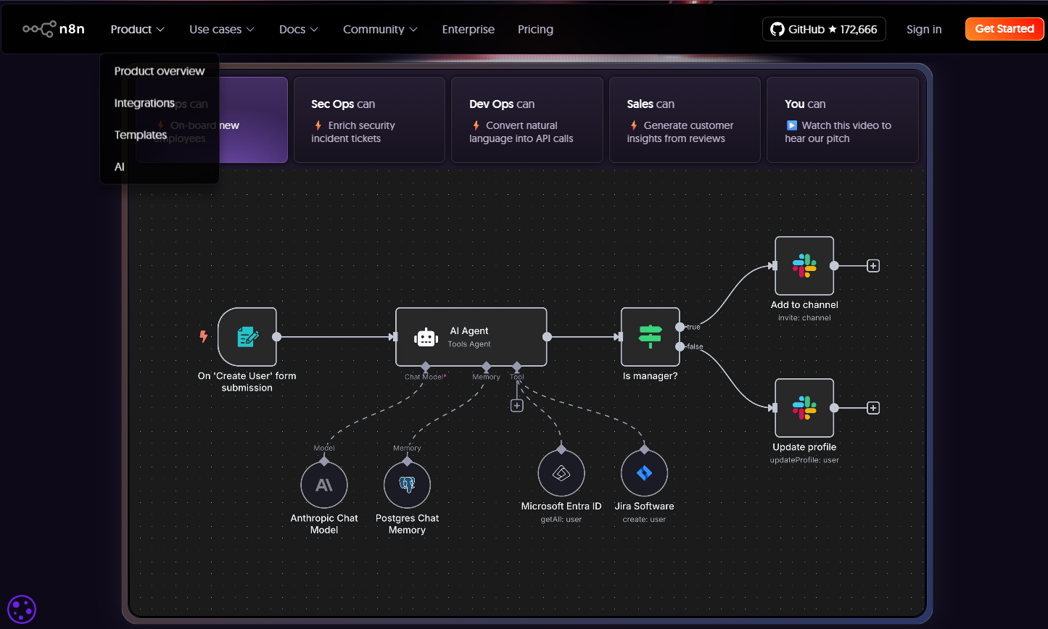Open the Enterprise page link
The width and height of the screenshot is (1048, 629).
pyautogui.click(x=469, y=30)
